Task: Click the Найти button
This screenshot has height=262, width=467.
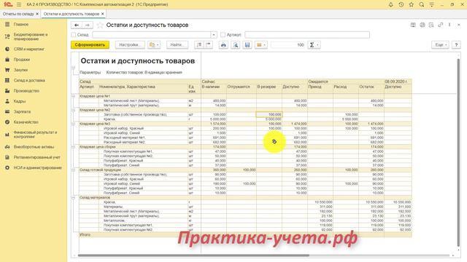Action: [177, 45]
